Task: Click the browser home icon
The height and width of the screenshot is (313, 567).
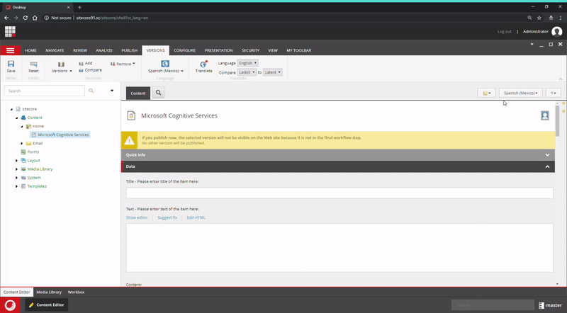Action: pyautogui.click(x=35, y=18)
